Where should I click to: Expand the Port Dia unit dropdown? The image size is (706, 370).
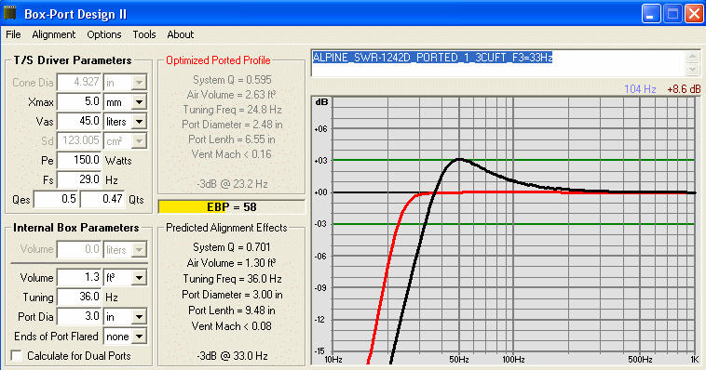click(139, 317)
